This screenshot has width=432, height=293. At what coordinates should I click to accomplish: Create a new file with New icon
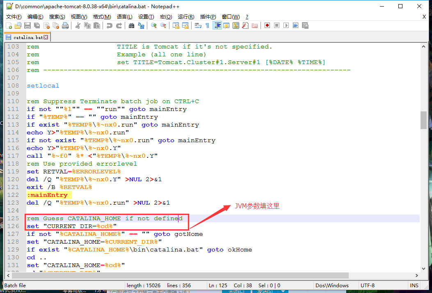pyautogui.click(x=9, y=25)
